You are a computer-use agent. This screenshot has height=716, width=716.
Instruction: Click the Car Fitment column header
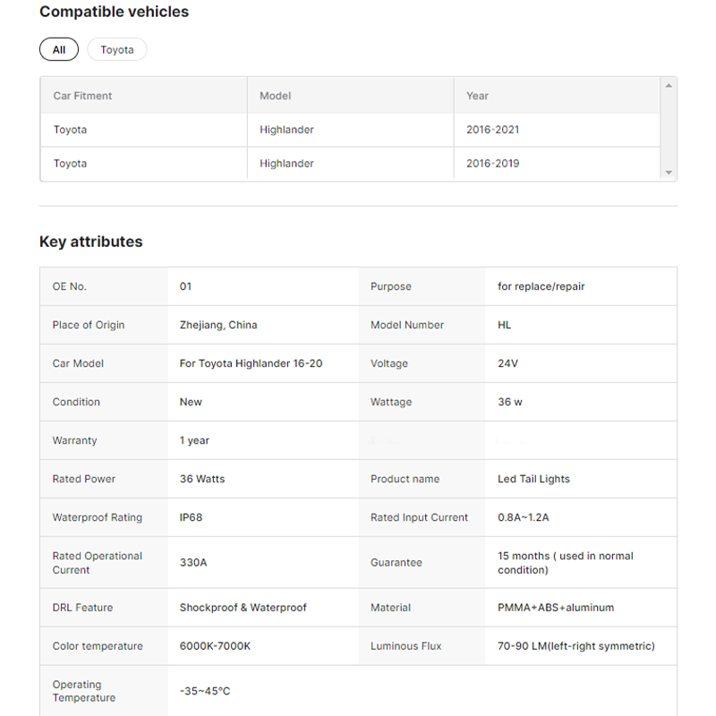coord(82,96)
